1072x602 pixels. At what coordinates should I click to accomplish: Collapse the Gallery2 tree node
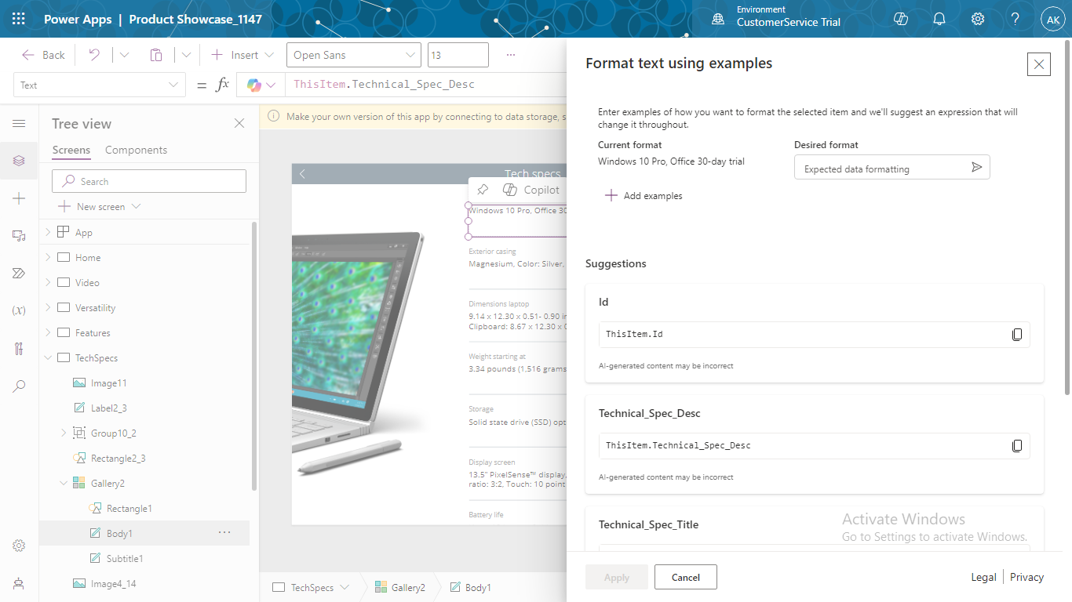[64, 484]
